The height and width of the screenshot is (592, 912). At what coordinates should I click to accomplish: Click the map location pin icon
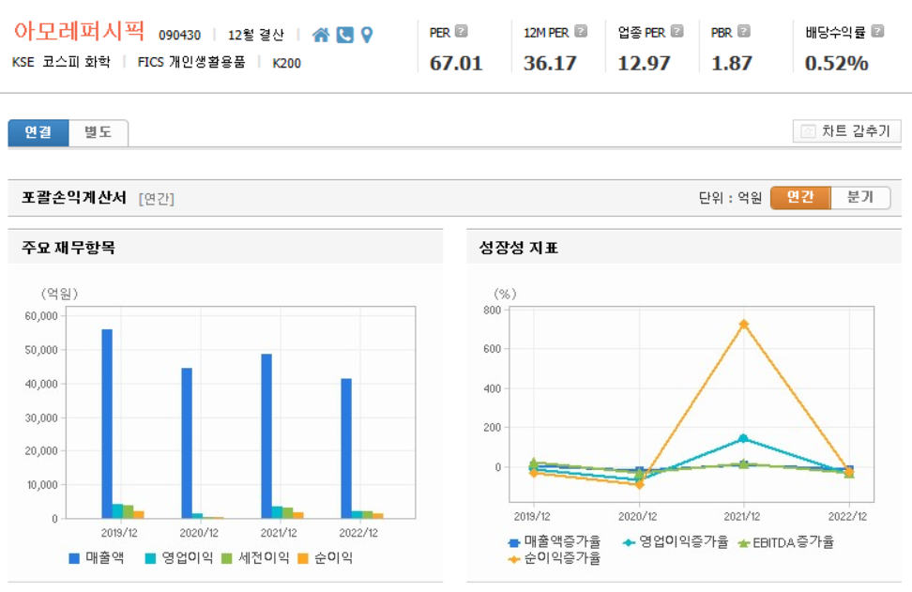367,35
